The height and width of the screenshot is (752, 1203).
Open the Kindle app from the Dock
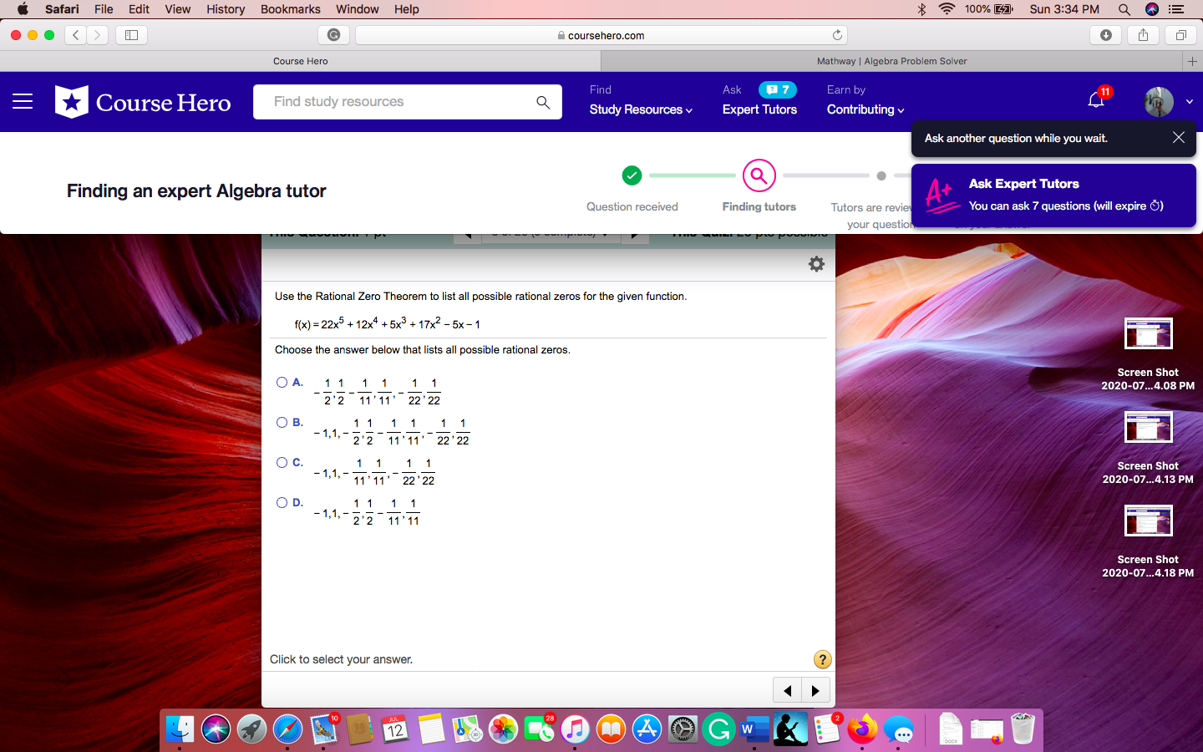click(x=790, y=729)
